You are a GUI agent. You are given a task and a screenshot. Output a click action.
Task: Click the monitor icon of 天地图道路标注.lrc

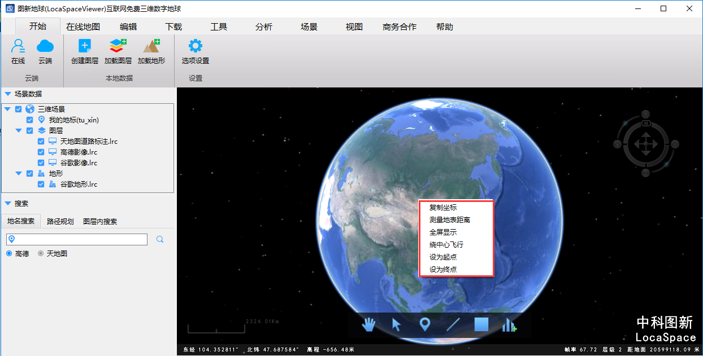pos(53,141)
